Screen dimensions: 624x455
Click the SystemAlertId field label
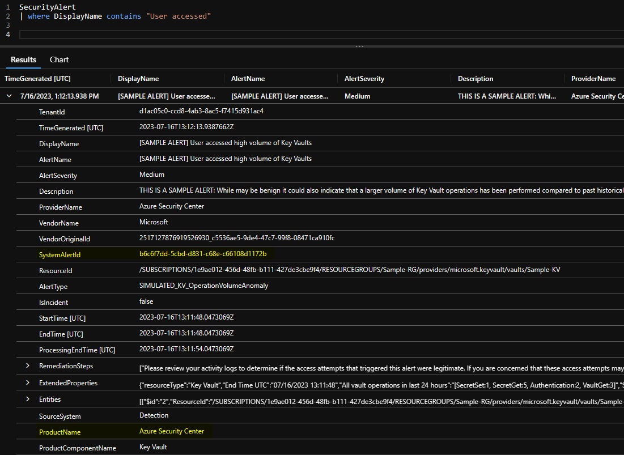pos(60,255)
